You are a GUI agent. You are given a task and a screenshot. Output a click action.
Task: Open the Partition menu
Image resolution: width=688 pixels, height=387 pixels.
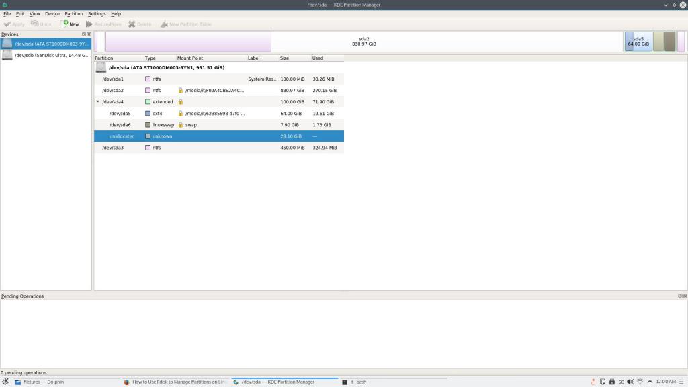[74, 13]
